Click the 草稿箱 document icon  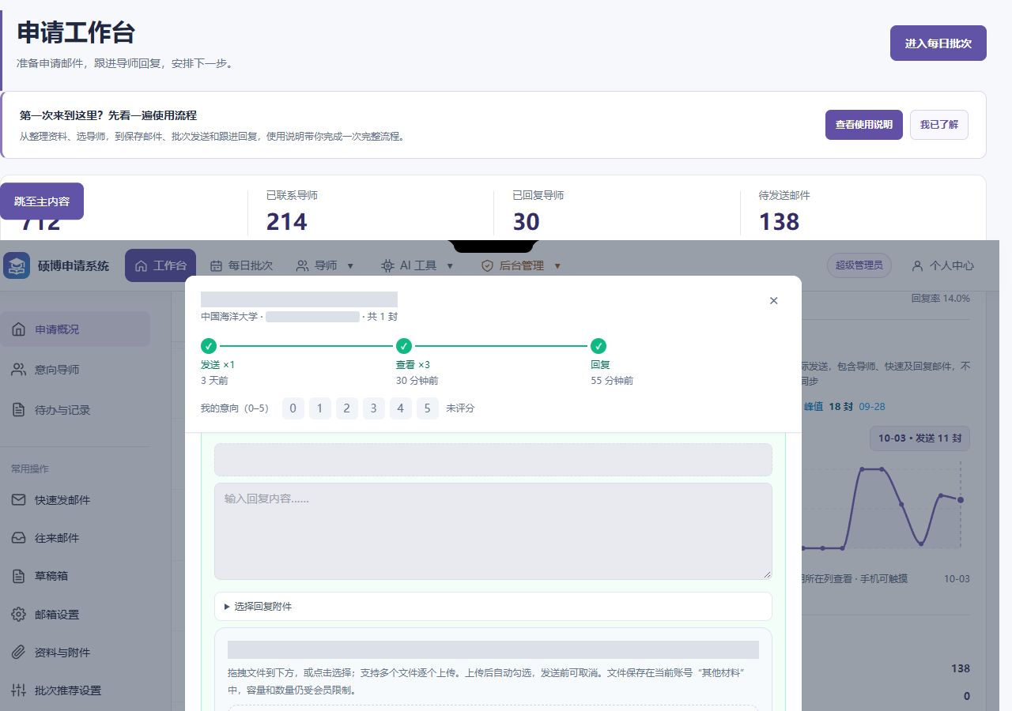click(x=18, y=576)
